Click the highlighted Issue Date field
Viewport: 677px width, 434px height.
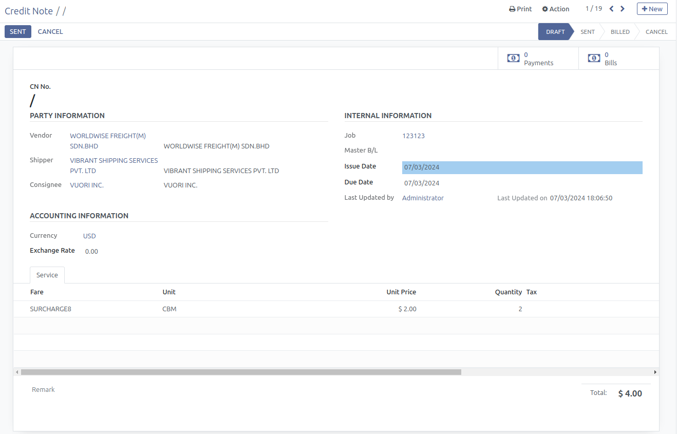click(x=521, y=167)
